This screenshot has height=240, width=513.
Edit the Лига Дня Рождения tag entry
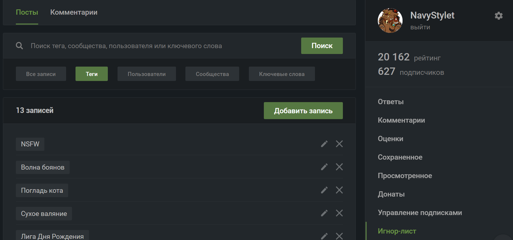click(324, 236)
